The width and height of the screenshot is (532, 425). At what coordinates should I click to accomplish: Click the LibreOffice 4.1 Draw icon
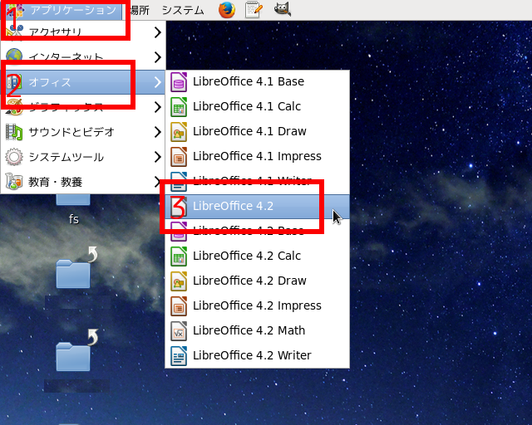(x=179, y=131)
